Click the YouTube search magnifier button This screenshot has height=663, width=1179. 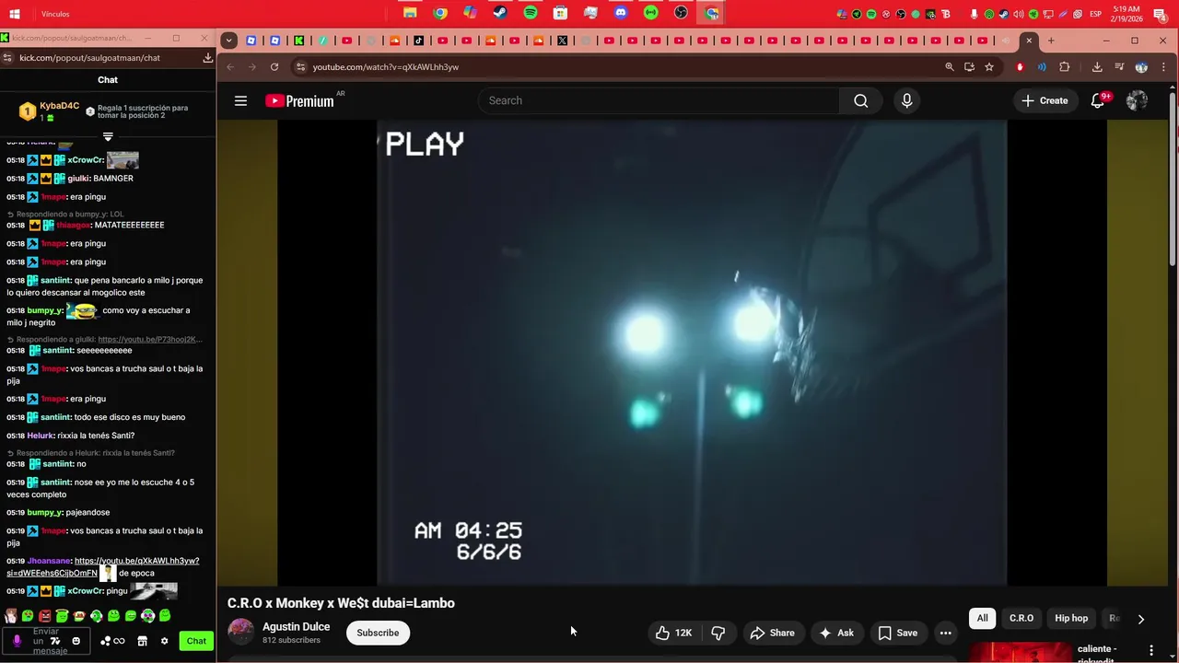click(860, 100)
